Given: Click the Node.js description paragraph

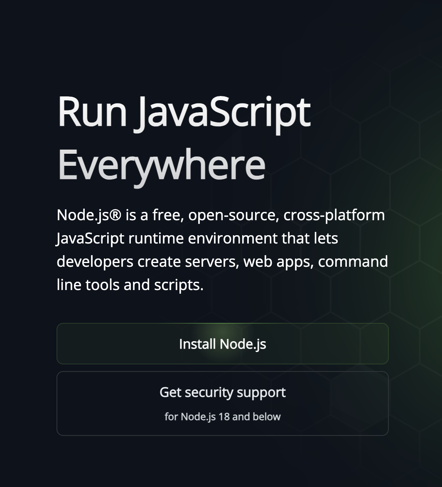Looking at the screenshot, I should (x=222, y=250).
